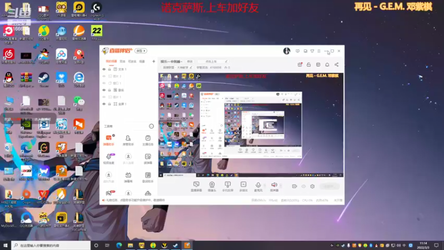The image size is (444, 250).
Task: Open Microsoft Edge from the taskbar
Action: [x=119, y=245]
